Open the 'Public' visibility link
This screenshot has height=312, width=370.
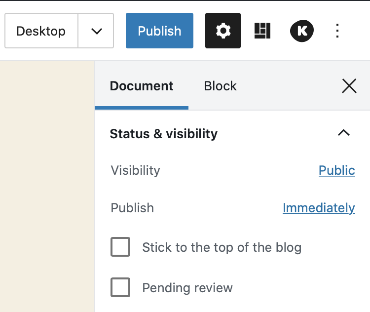336,170
